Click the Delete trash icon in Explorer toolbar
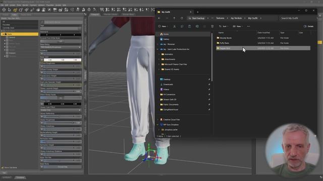The width and height of the screenshot is (323, 181). coord(212,26)
